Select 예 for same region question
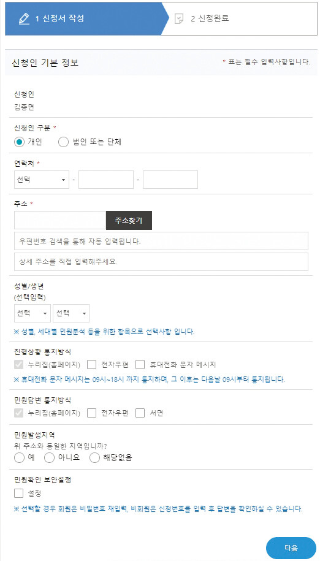 tap(19, 457)
